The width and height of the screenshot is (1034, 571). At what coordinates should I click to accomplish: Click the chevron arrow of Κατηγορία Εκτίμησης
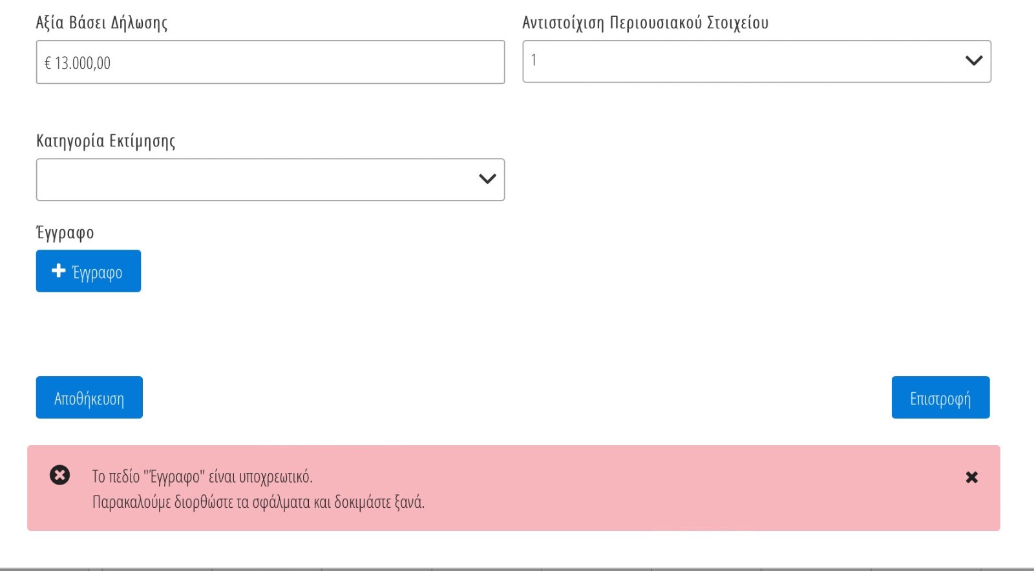coord(487,179)
